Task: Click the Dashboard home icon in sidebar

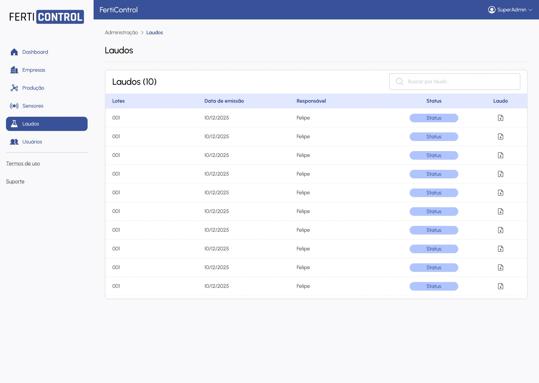Action: 14,52
